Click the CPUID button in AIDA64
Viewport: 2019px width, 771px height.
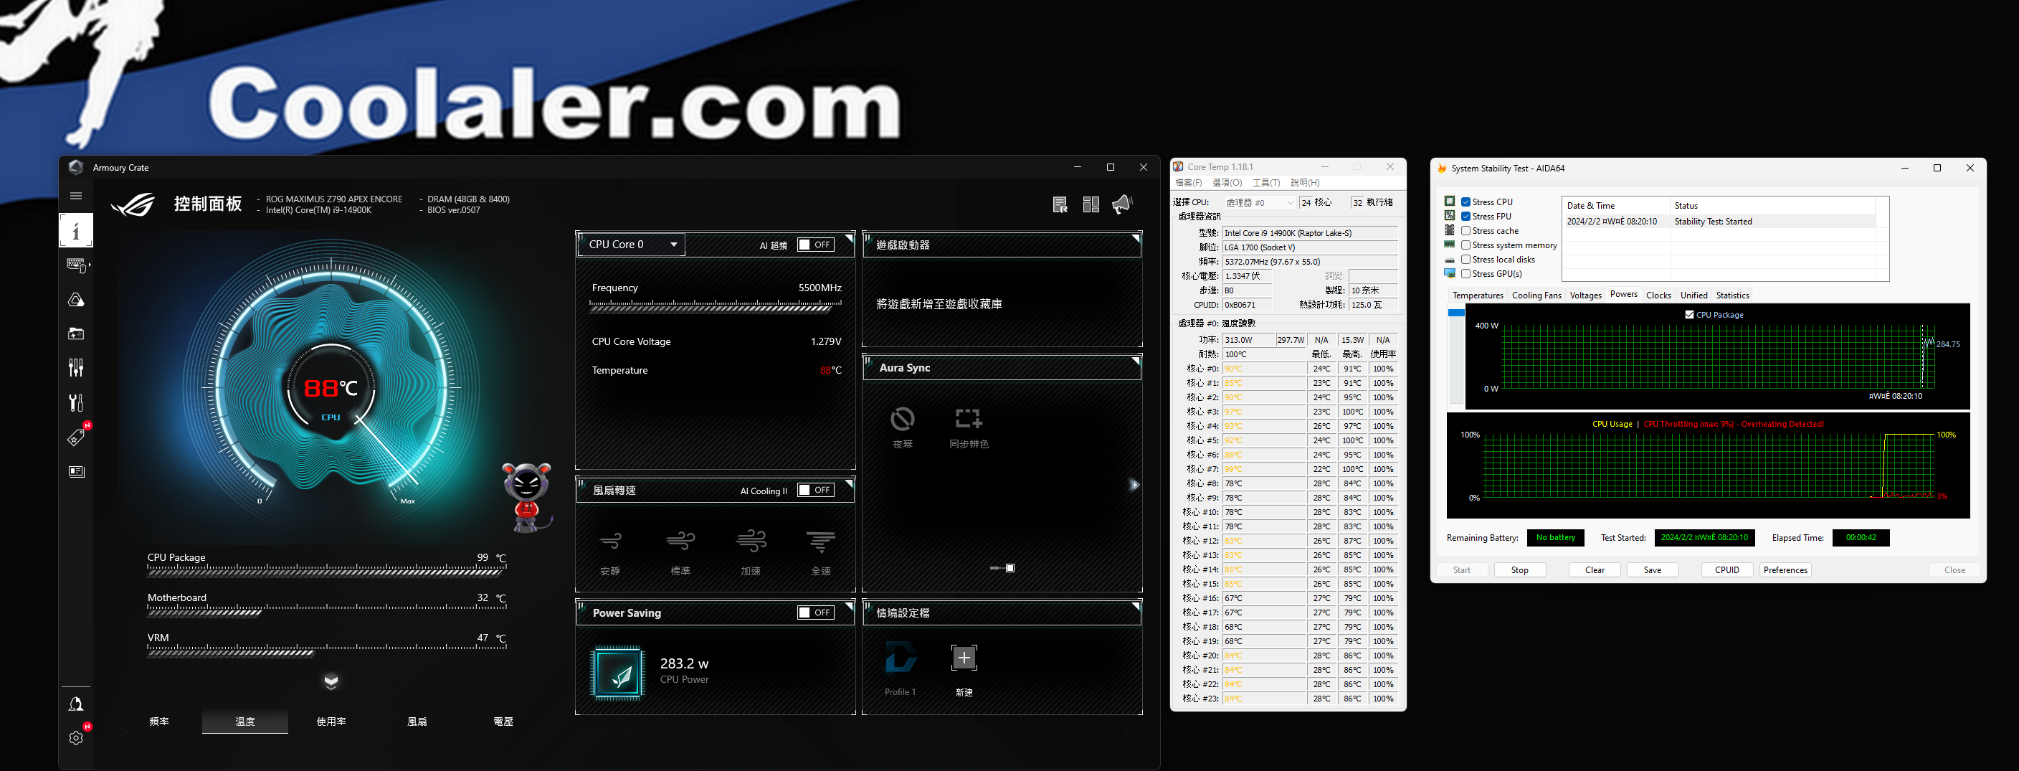pyautogui.click(x=1726, y=570)
